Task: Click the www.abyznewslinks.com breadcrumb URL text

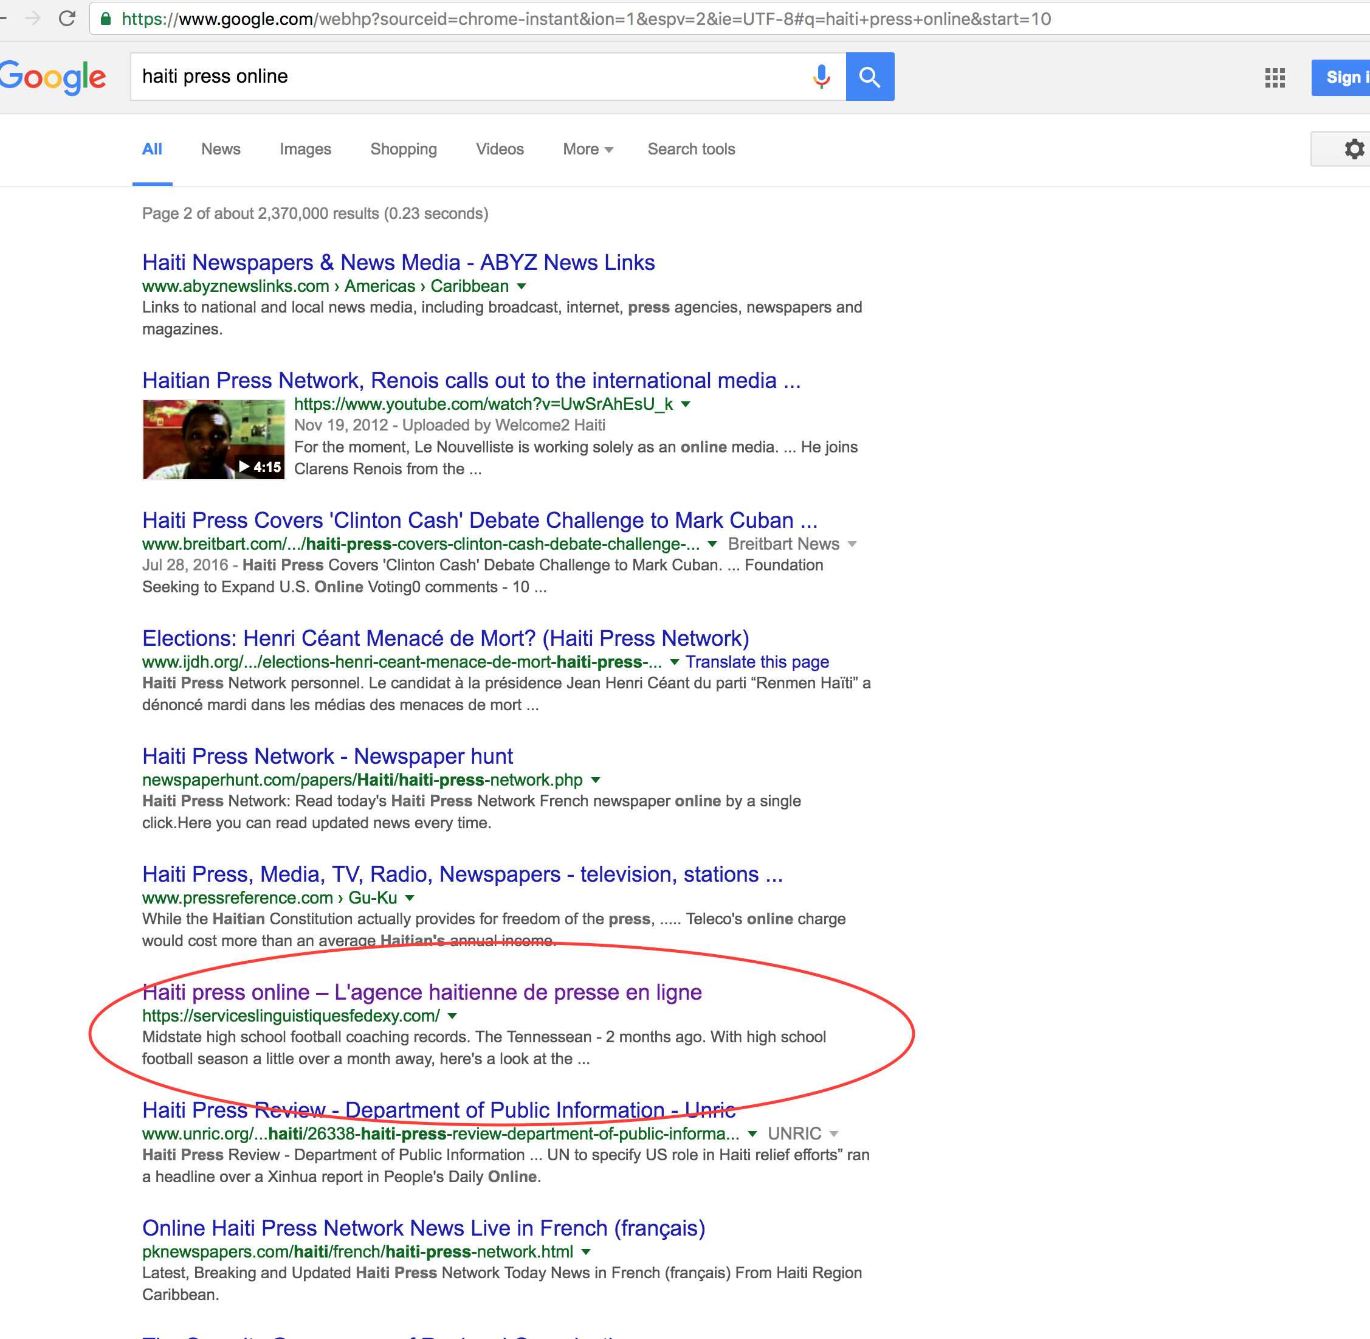Action: 325,286
